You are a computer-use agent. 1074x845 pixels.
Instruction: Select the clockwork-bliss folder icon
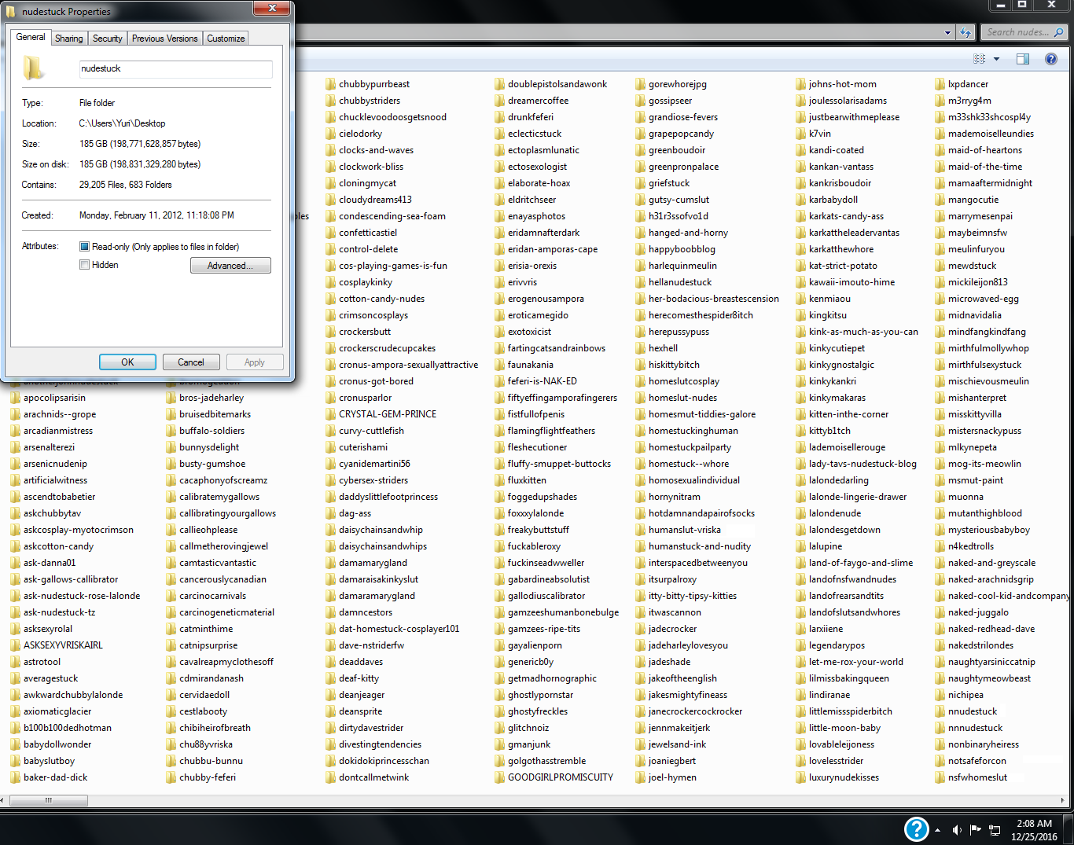tap(331, 167)
